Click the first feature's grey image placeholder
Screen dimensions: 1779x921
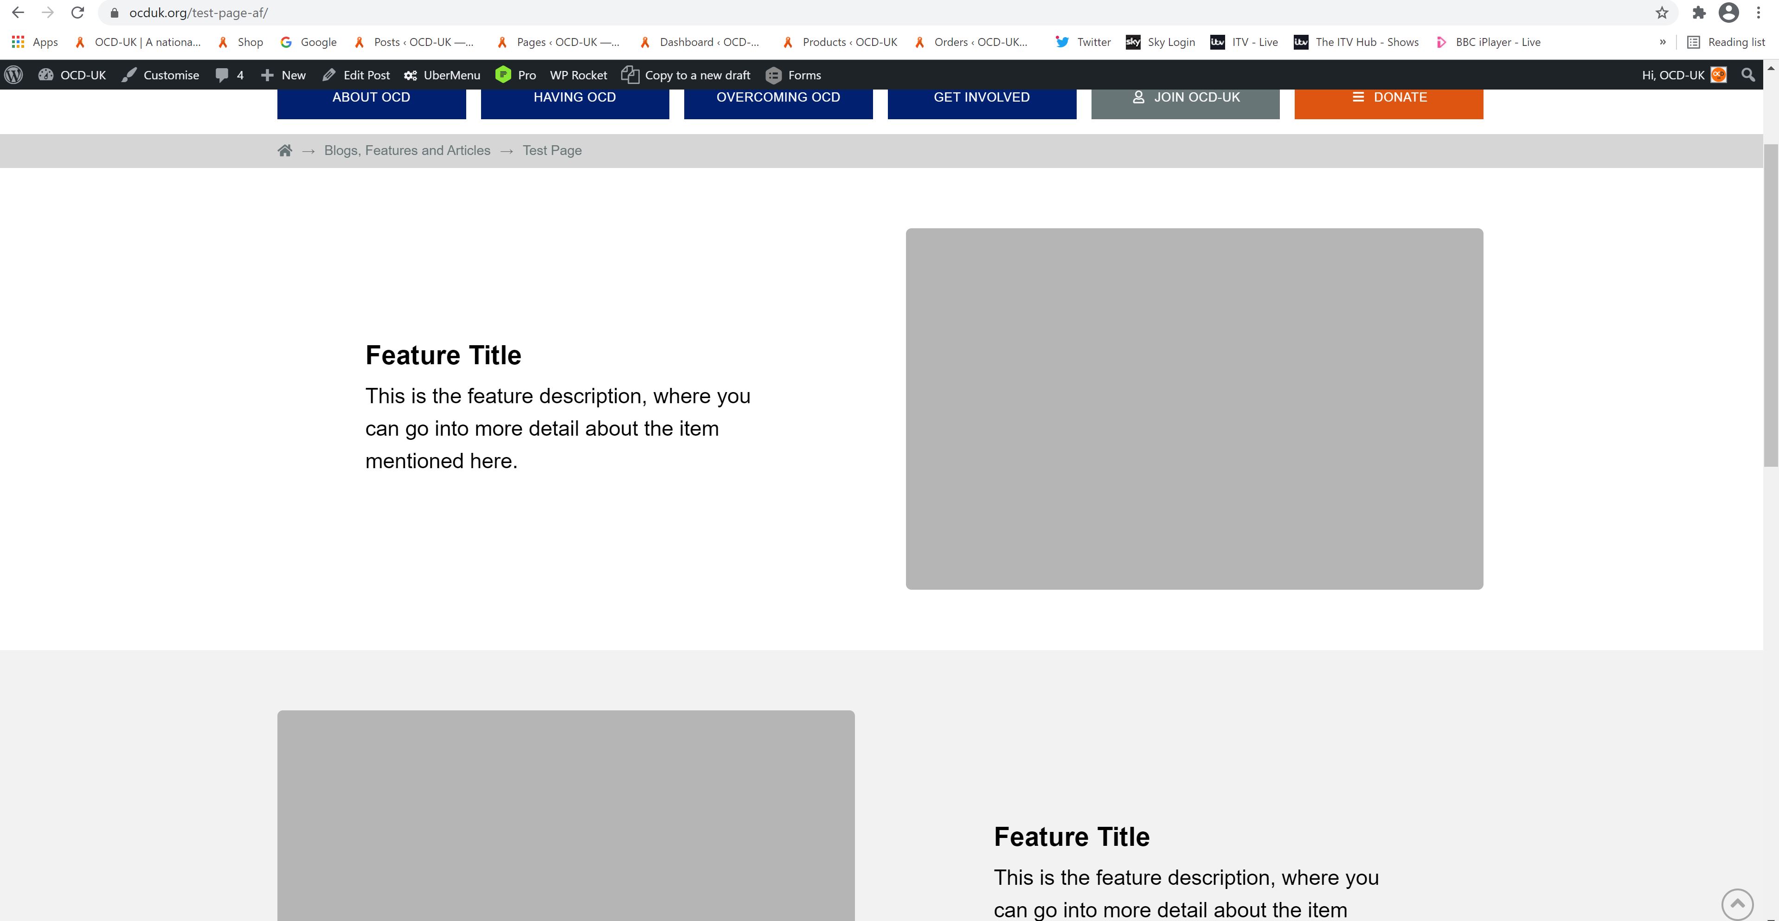point(1194,408)
